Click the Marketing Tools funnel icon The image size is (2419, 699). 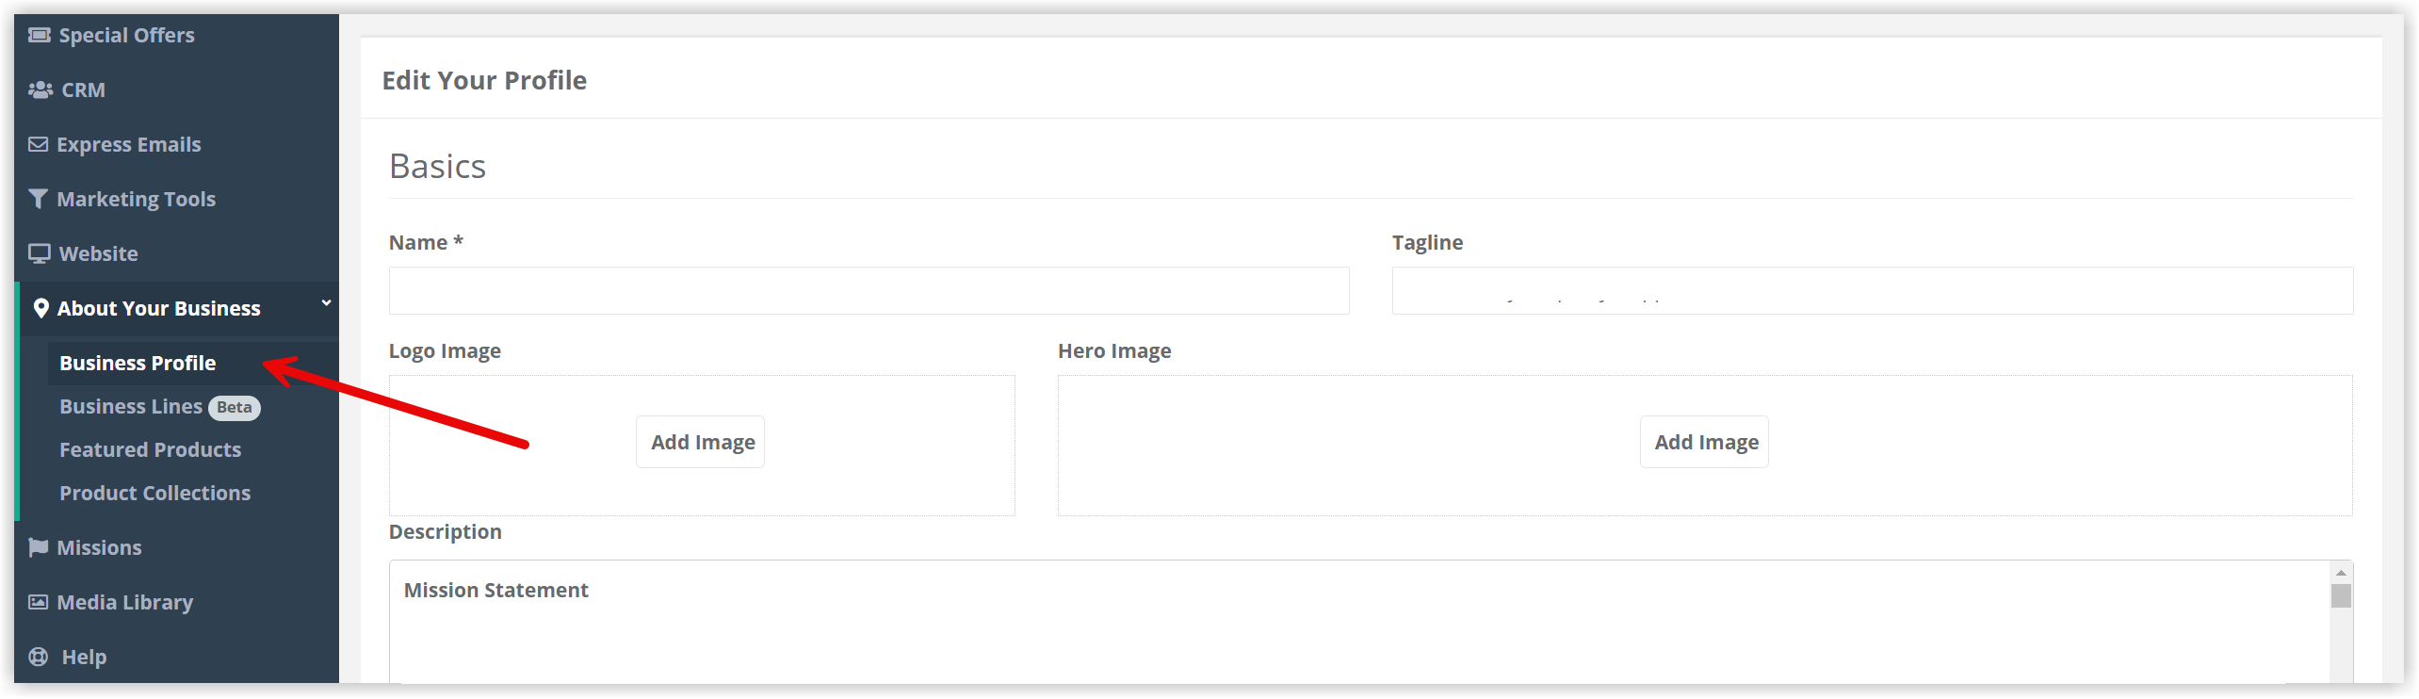tap(38, 199)
